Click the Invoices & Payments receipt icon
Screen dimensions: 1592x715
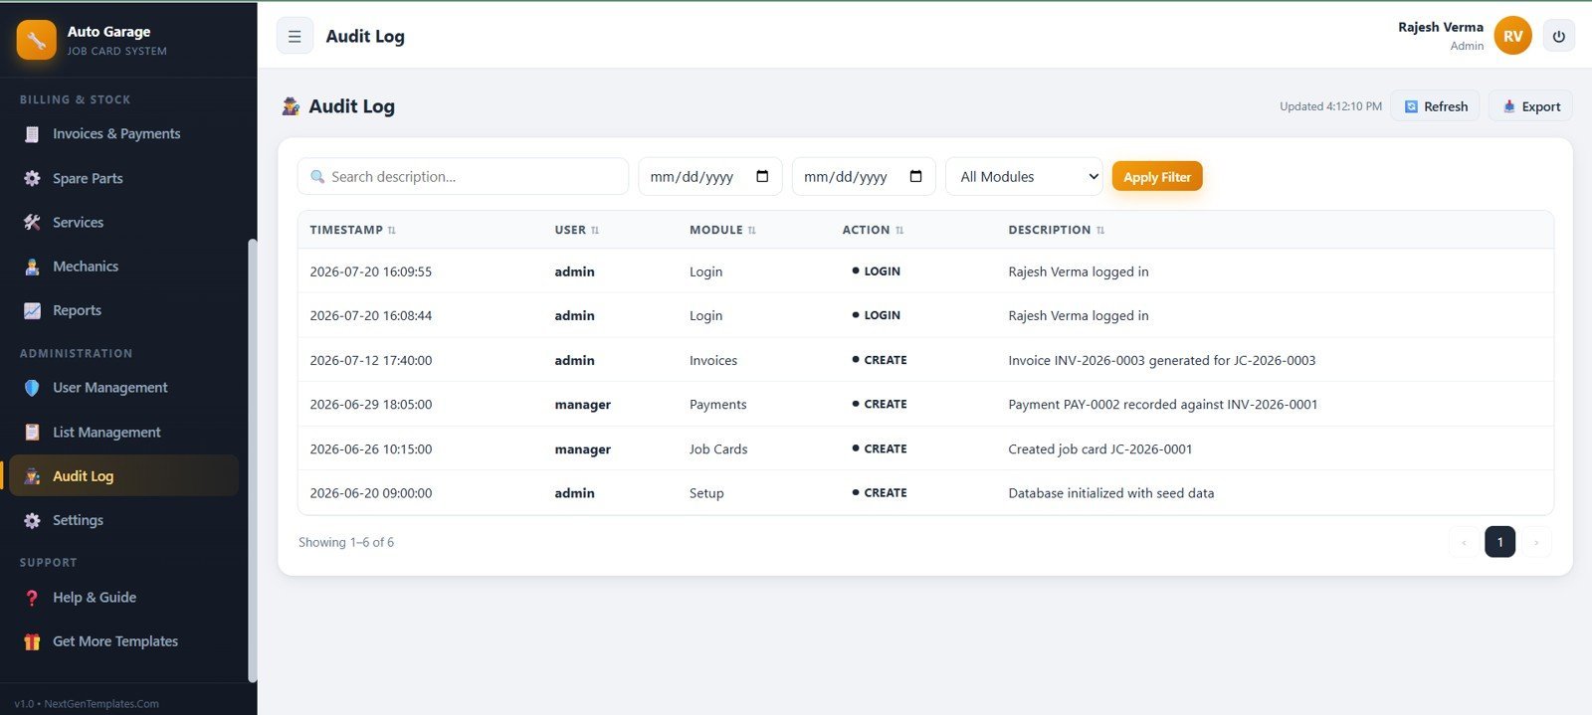(x=32, y=134)
